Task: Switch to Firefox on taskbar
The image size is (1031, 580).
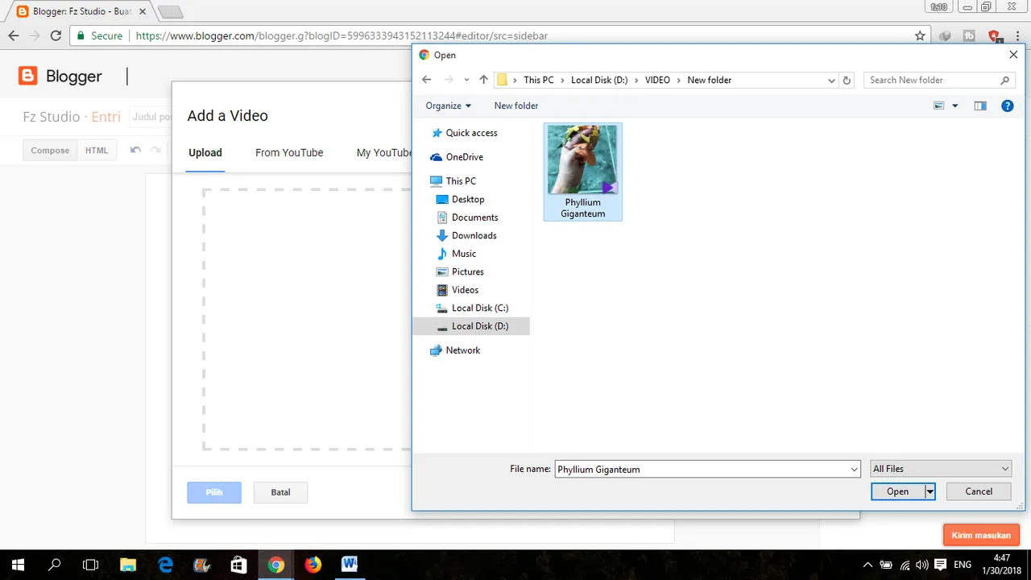Action: pos(313,565)
